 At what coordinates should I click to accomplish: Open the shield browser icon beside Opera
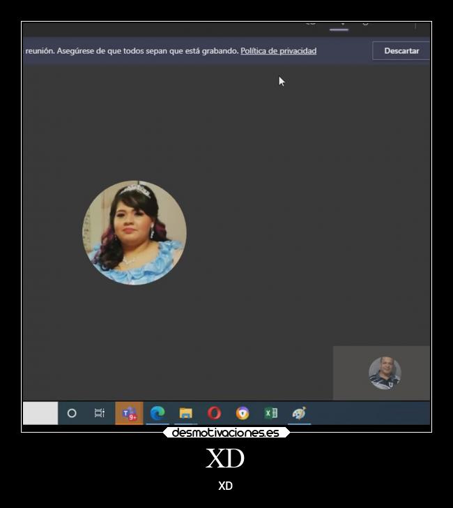[243, 413]
